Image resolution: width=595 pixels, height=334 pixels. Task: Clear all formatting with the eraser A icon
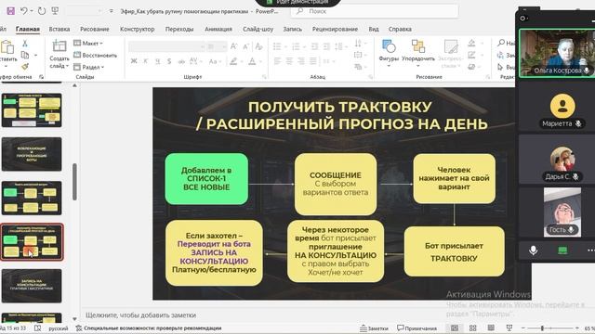pos(259,46)
